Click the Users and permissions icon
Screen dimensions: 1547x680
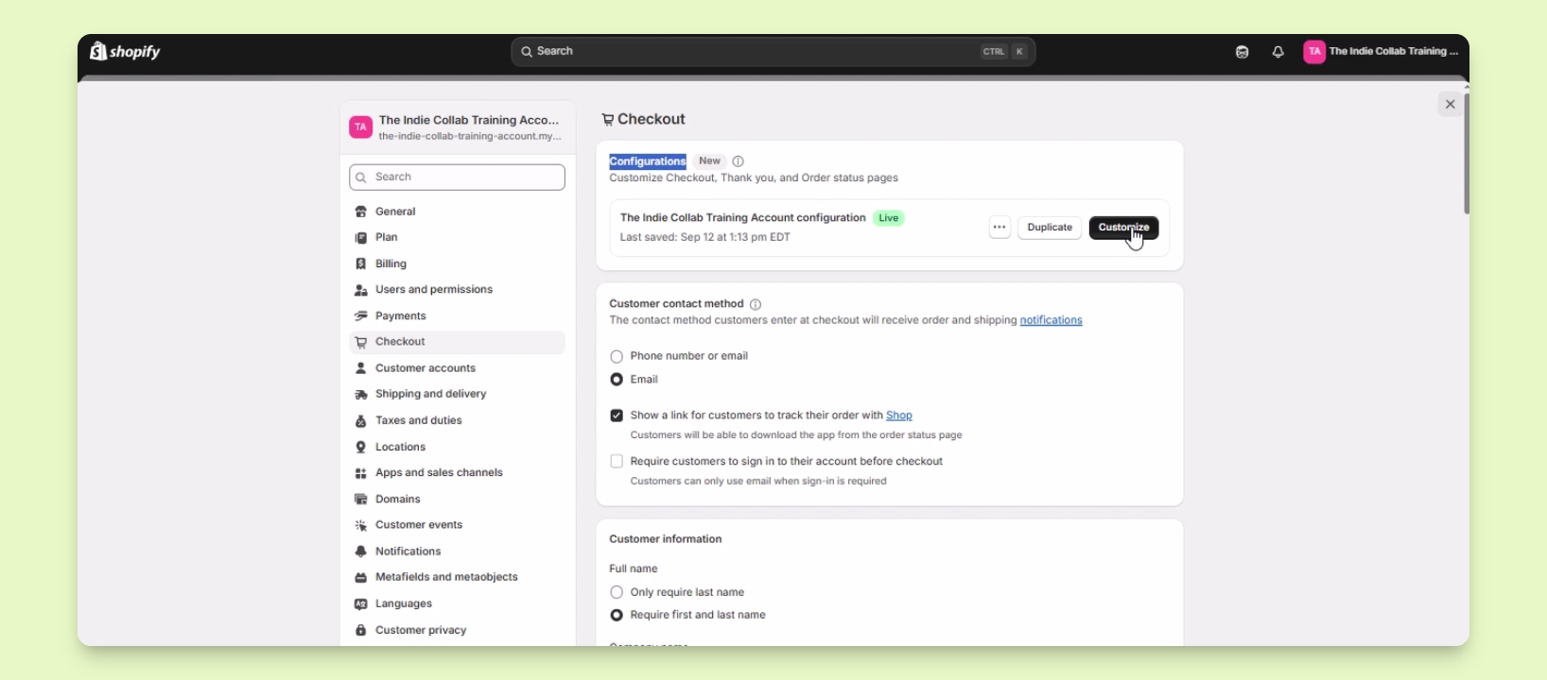[360, 290]
